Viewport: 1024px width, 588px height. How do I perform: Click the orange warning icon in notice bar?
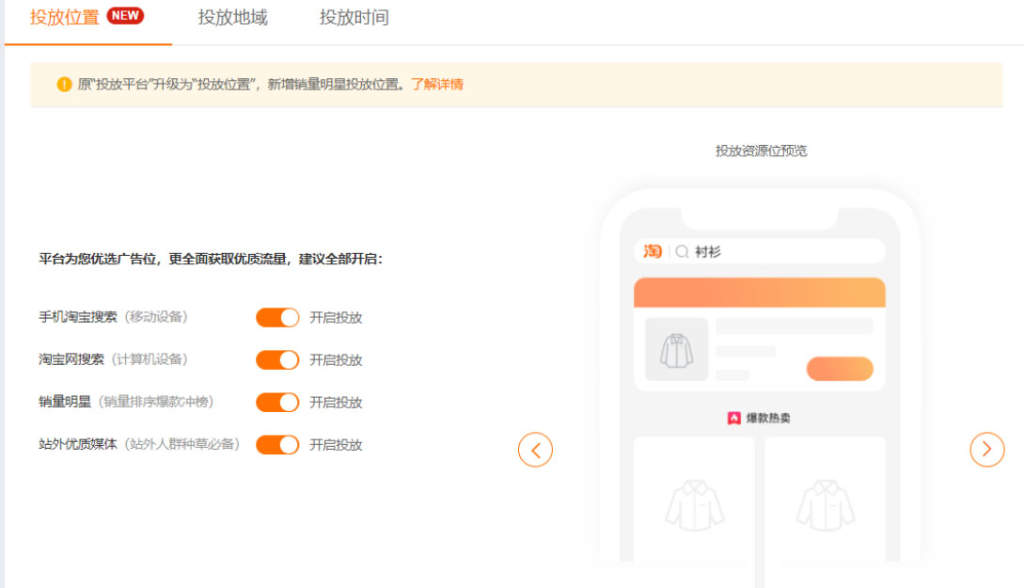(x=64, y=85)
